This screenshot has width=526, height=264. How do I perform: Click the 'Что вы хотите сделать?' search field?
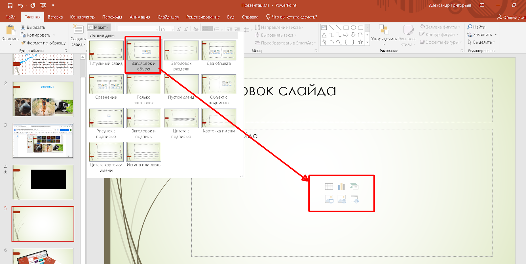pos(294,17)
